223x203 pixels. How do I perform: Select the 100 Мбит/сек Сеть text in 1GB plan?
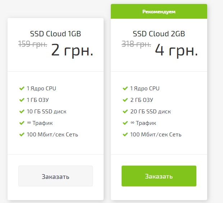[53, 135]
